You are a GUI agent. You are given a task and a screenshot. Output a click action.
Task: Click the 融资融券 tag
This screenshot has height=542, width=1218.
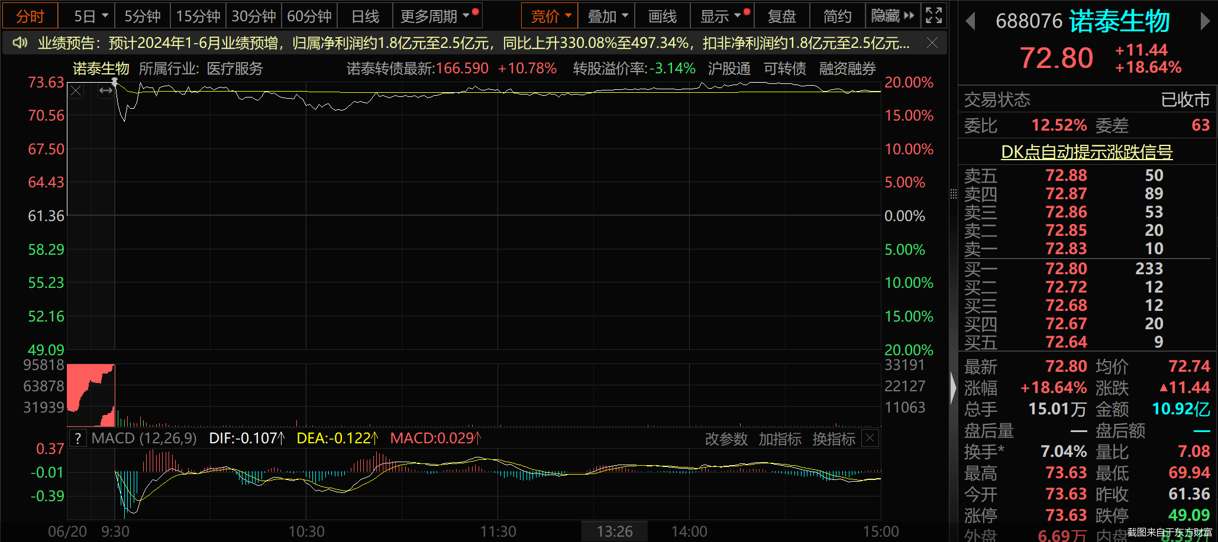click(848, 69)
